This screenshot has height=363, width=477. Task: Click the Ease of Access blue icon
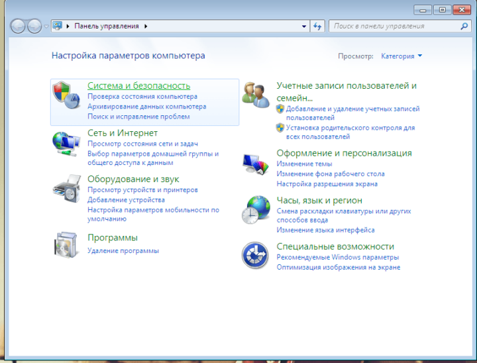click(255, 256)
